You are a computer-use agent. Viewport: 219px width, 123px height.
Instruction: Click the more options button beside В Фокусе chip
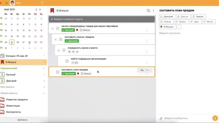point(179,27)
